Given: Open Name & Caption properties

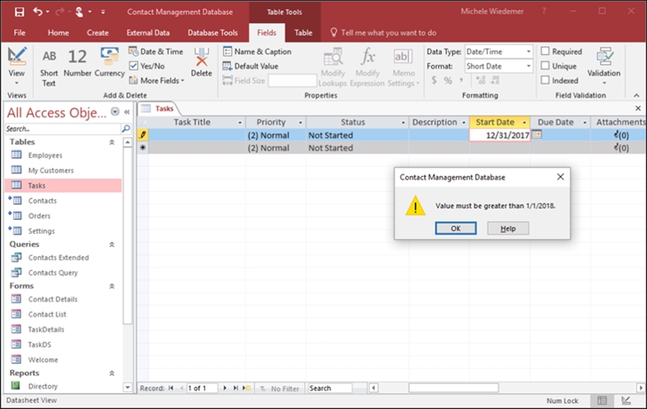Looking at the screenshot, I should point(257,52).
